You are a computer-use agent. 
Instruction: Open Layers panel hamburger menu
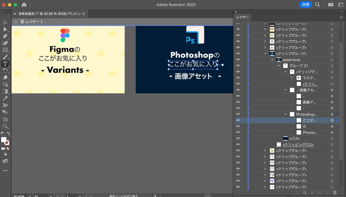pyautogui.click(x=341, y=17)
